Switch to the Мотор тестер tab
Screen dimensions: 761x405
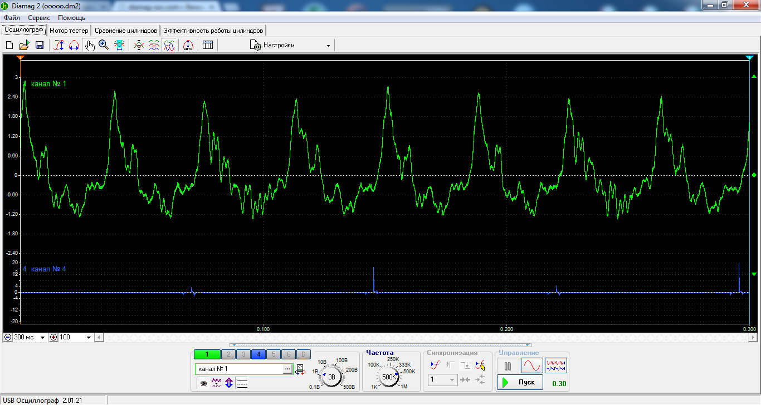click(69, 31)
